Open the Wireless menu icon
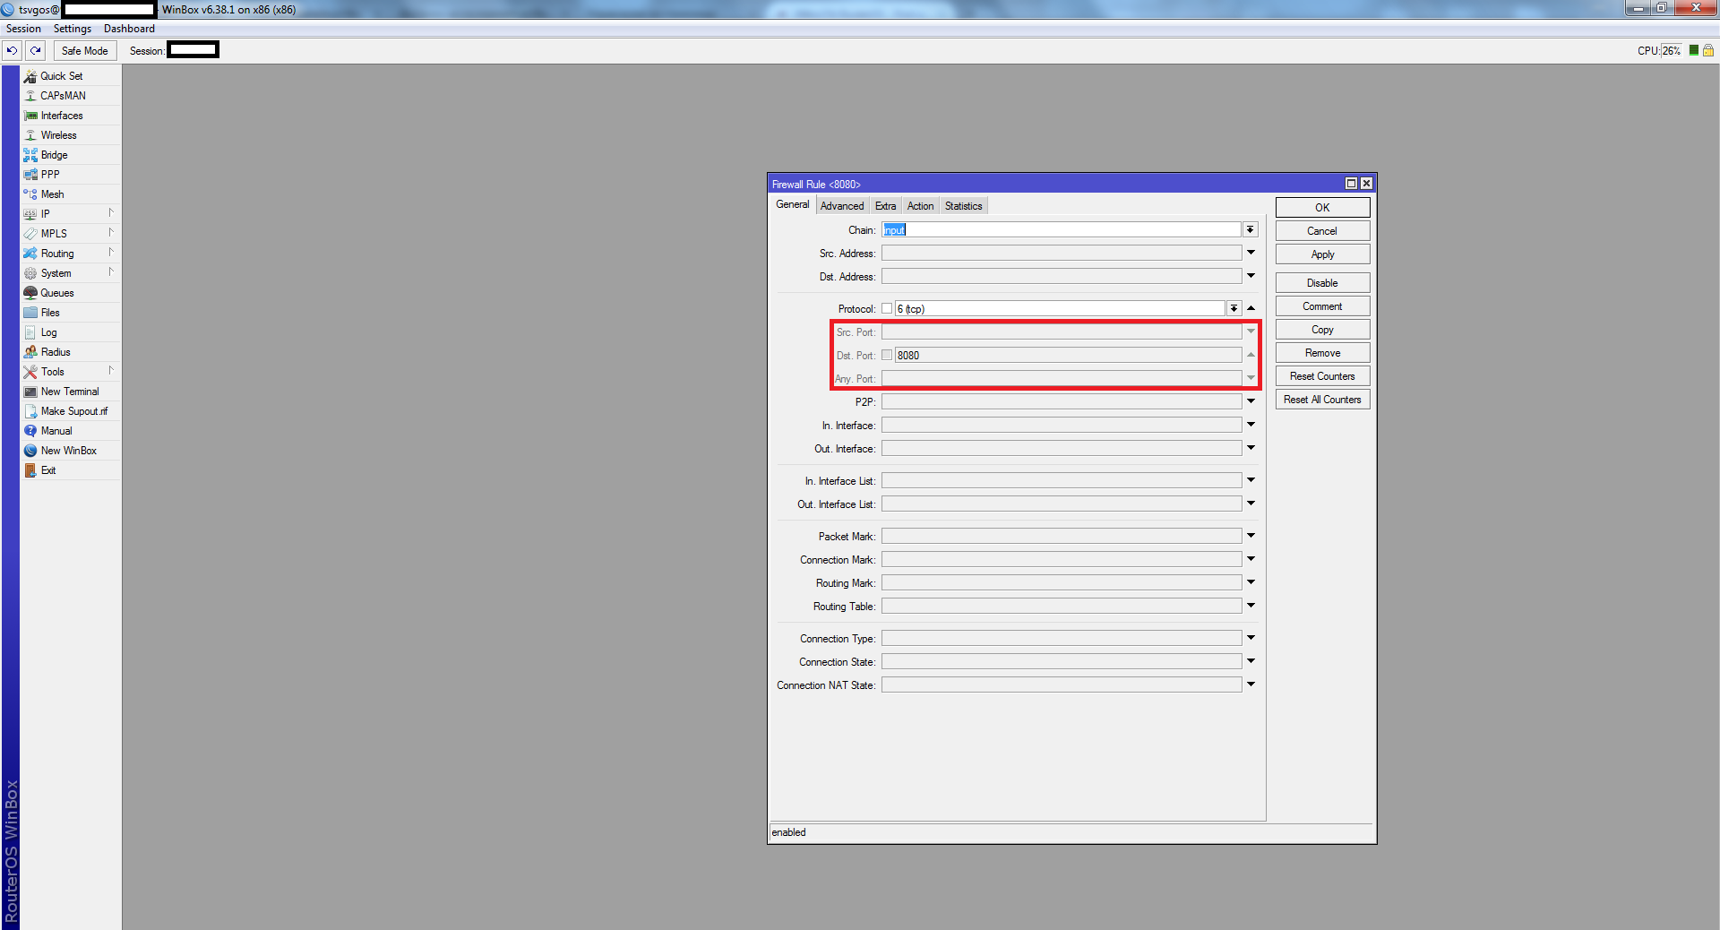Image resolution: width=1720 pixels, height=930 pixels. (30, 135)
